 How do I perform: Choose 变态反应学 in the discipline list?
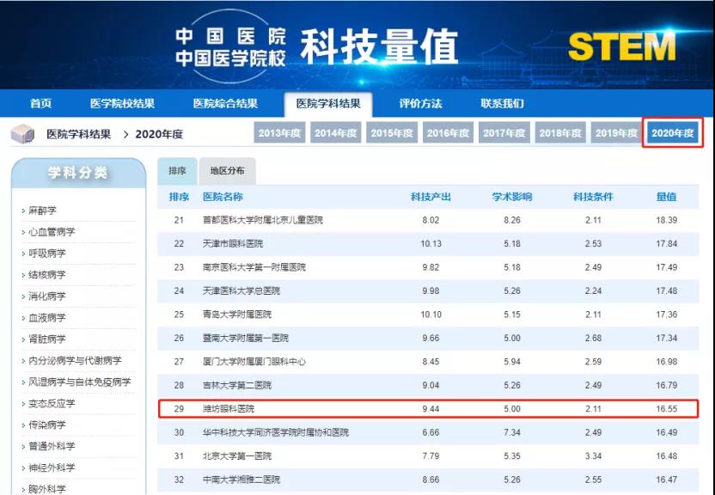52,403
